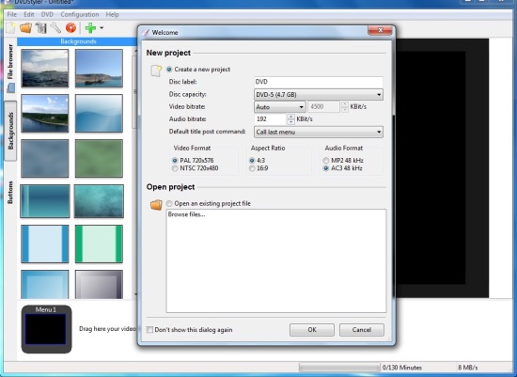Select Open an existing project file radio
517x377 pixels.
click(x=169, y=203)
